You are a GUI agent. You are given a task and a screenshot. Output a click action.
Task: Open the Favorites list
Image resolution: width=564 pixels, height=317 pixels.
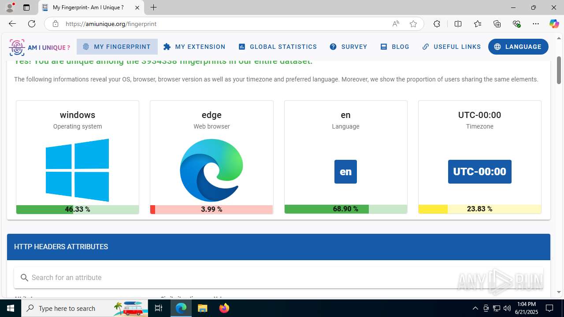(x=478, y=24)
